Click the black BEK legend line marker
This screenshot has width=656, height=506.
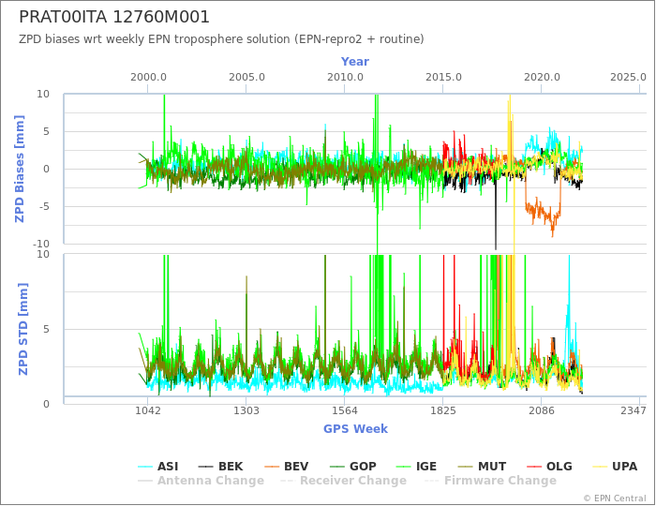coord(206,467)
